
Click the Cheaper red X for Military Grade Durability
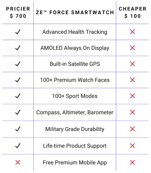132,129
